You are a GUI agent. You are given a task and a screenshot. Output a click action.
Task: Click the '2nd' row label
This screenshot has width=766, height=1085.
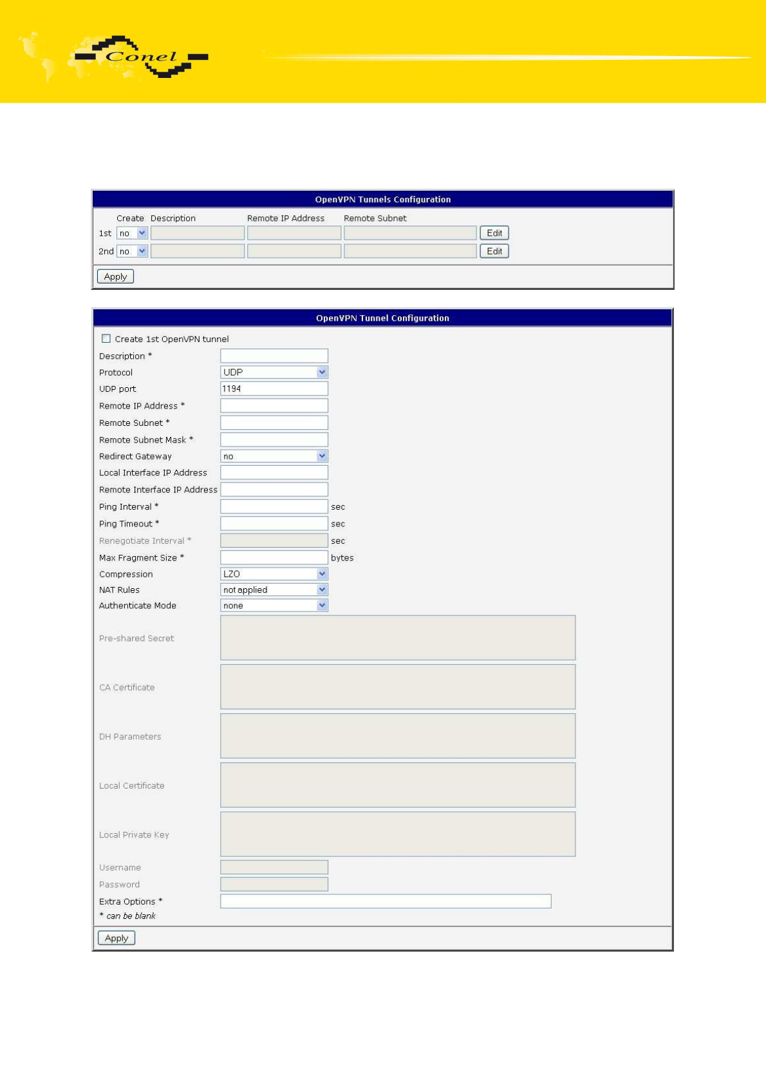tap(106, 251)
